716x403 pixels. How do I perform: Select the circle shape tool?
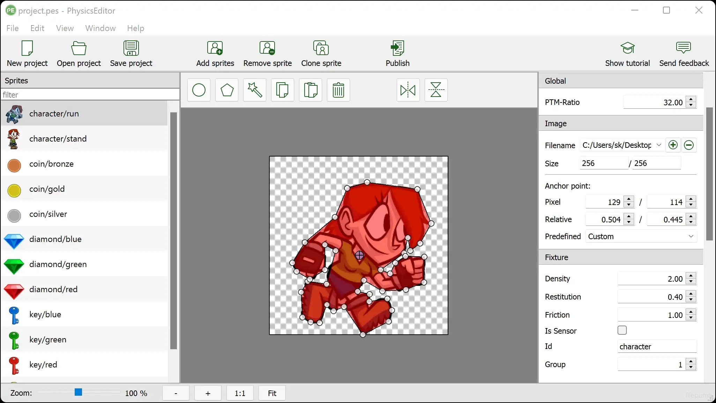pos(199,90)
